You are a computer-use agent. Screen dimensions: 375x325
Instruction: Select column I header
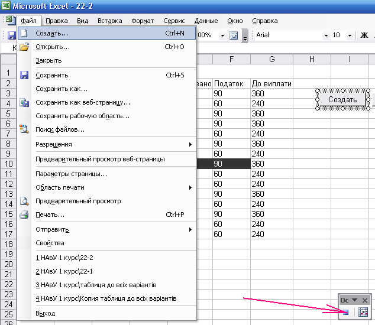pos(350,59)
